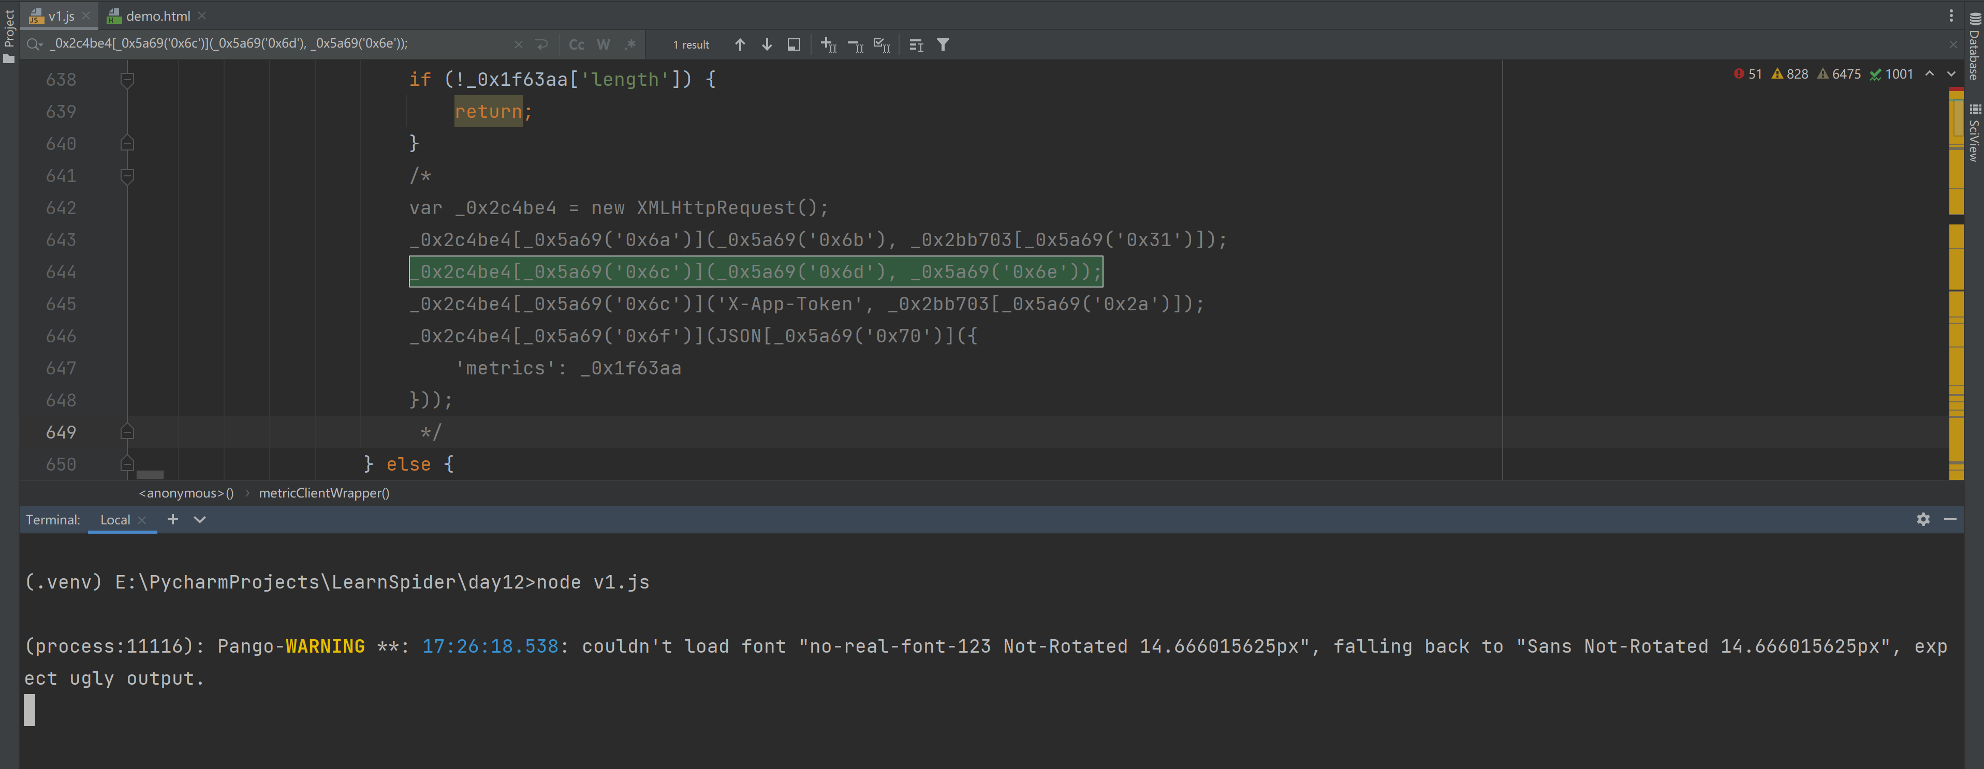This screenshot has width=1984, height=769.
Task: Open the SciView tool window
Action: click(1974, 132)
